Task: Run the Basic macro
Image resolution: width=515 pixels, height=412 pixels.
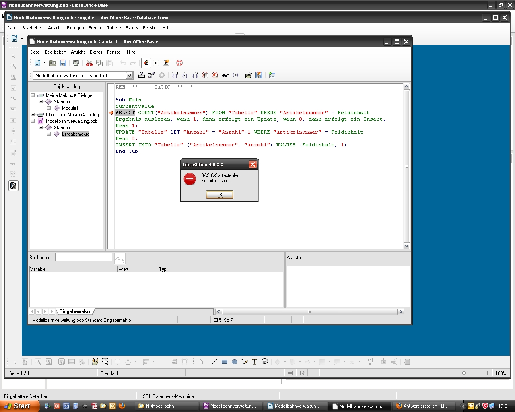Action: coord(152,75)
